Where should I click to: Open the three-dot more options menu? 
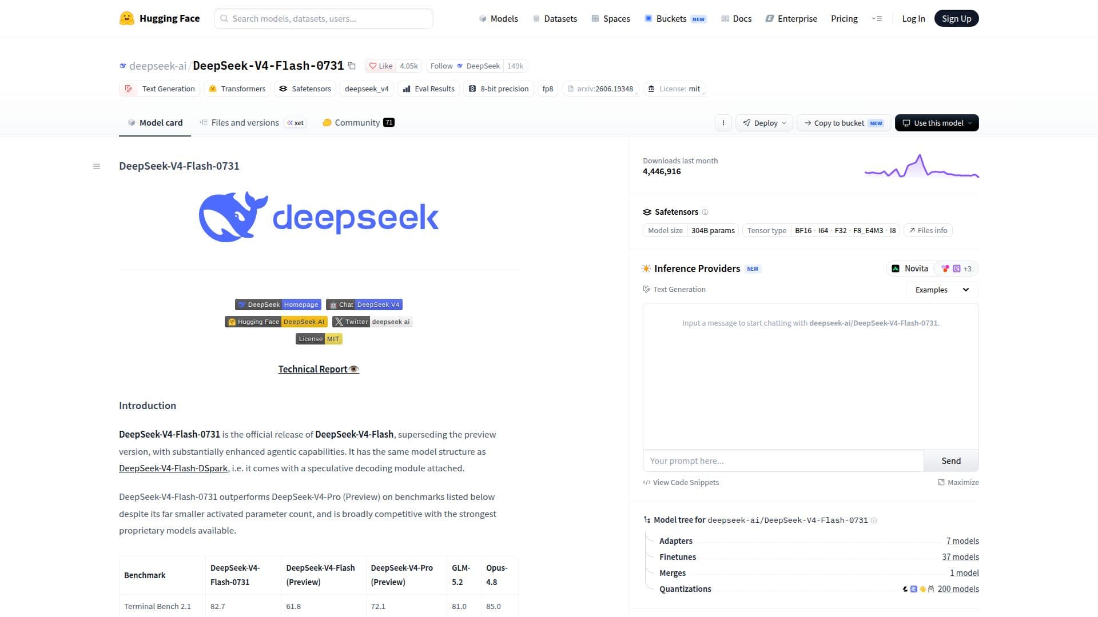(723, 123)
